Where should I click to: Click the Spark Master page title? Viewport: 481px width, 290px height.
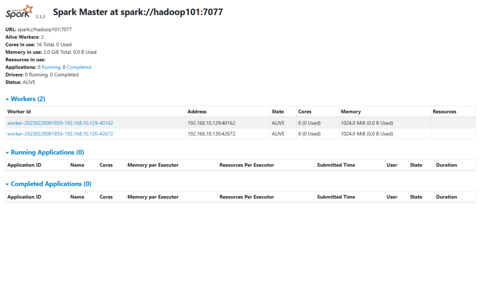point(138,12)
